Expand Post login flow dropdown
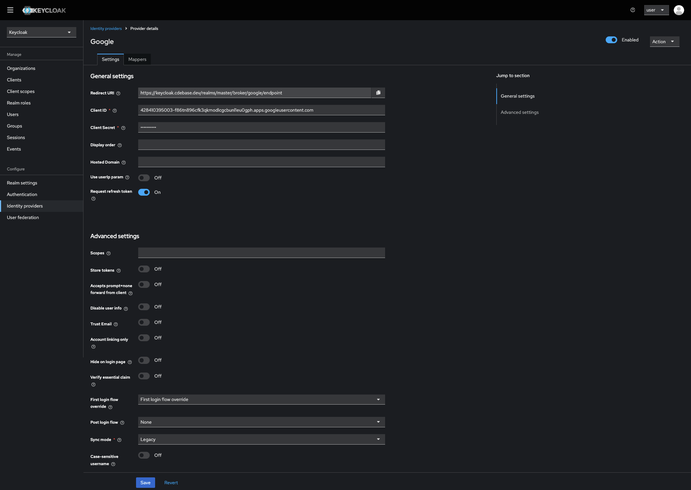The image size is (691, 490). pos(261,422)
